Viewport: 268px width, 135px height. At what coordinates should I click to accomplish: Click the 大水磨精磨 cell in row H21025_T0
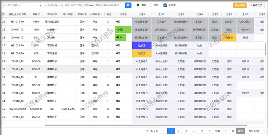click(x=161, y=45)
